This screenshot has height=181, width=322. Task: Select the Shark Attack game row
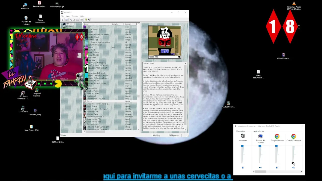(x=110, y=96)
